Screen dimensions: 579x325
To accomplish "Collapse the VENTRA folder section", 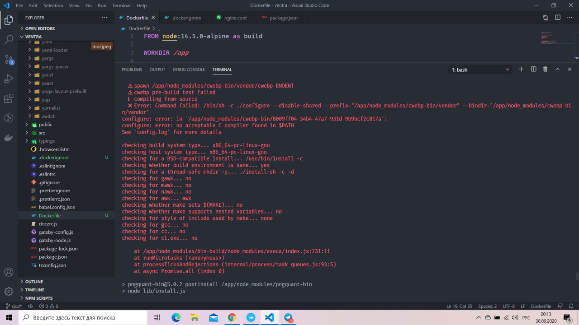I will [x=66, y=37].
